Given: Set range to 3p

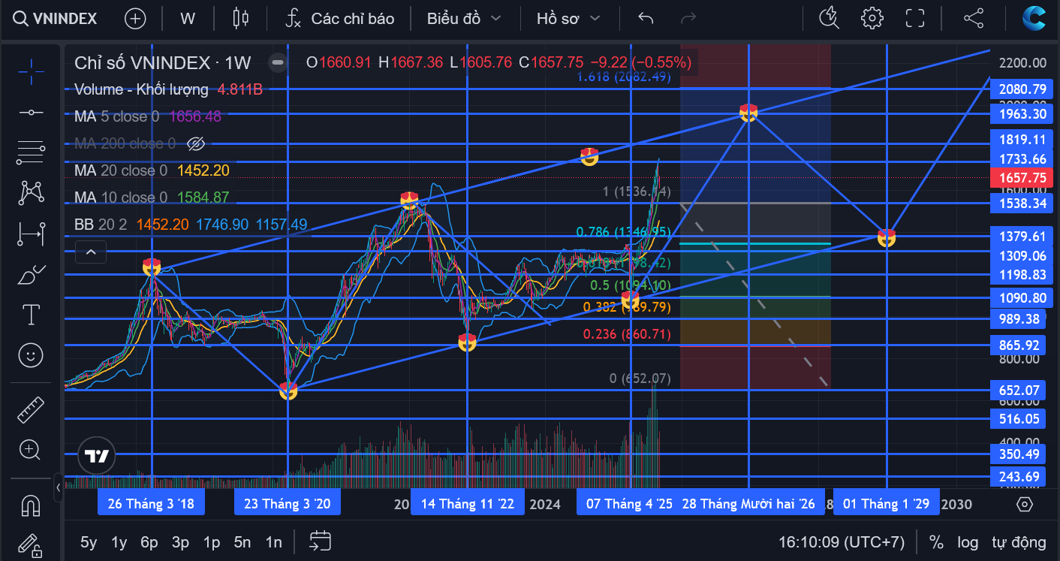Looking at the screenshot, I should point(180,542).
